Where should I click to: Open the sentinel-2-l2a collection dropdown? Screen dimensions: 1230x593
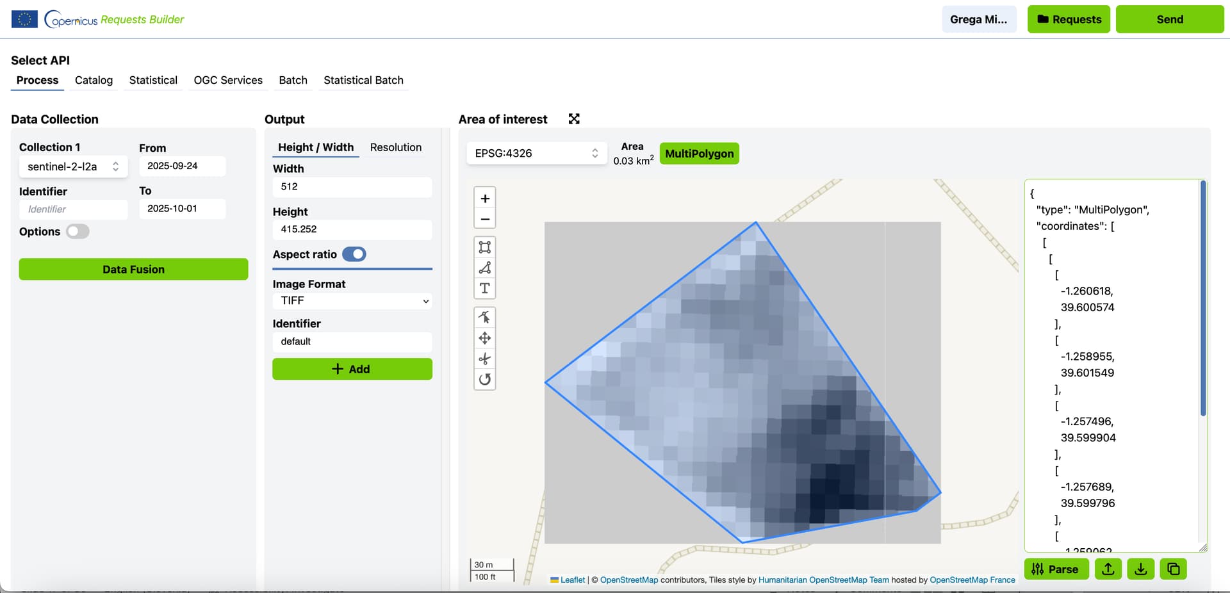pyautogui.click(x=73, y=167)
